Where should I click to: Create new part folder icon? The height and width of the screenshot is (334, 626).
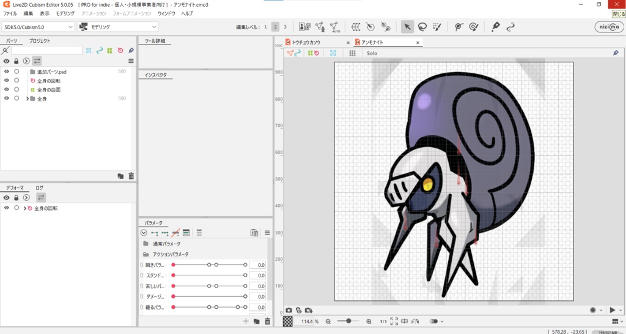click(x=120, y=176)
